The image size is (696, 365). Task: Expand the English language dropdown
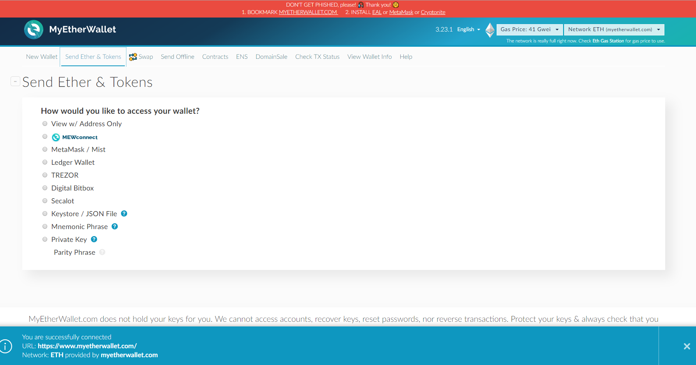(x=469, y=30)
